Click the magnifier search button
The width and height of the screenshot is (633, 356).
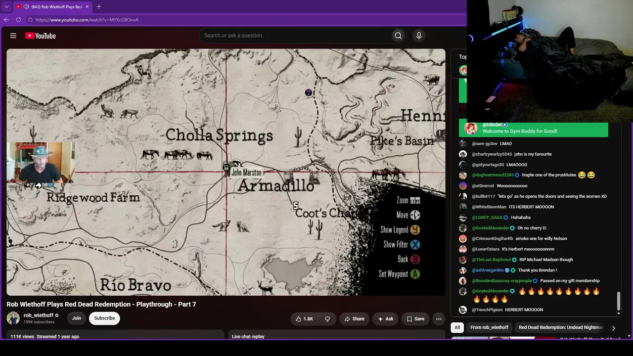pos(398,36)
